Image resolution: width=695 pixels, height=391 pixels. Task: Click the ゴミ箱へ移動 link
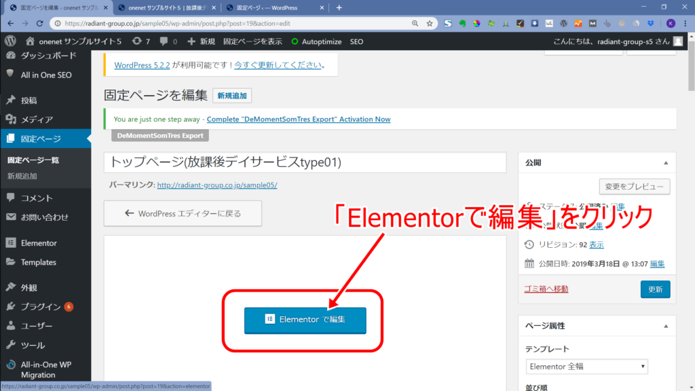[x=546, y=288]
